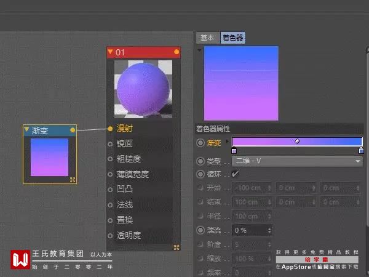
Task: Select the 漫射 input port
Action: pos(110,129)
